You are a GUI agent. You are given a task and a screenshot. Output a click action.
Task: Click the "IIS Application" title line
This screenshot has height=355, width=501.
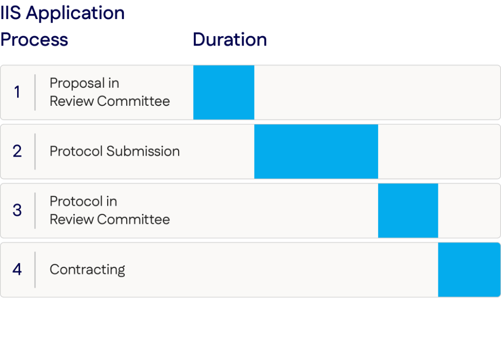pos(63,13)
